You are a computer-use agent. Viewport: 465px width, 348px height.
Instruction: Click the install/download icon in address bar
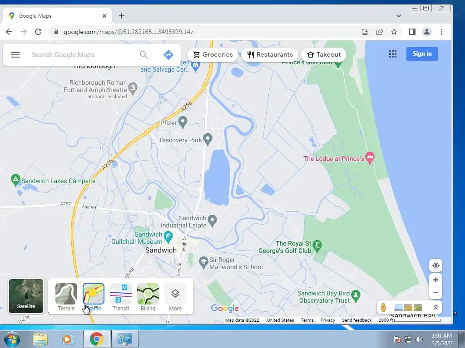tap(365, 32)
